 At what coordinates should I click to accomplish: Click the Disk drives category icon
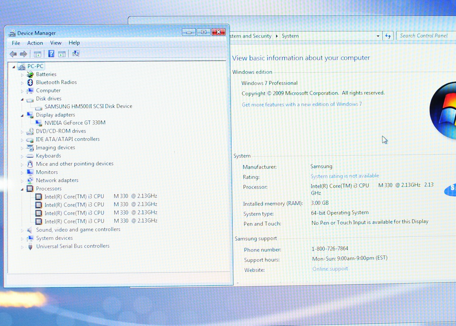coord(30,100)
